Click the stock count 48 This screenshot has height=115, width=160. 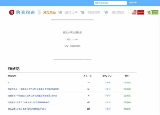coord(89,102)
